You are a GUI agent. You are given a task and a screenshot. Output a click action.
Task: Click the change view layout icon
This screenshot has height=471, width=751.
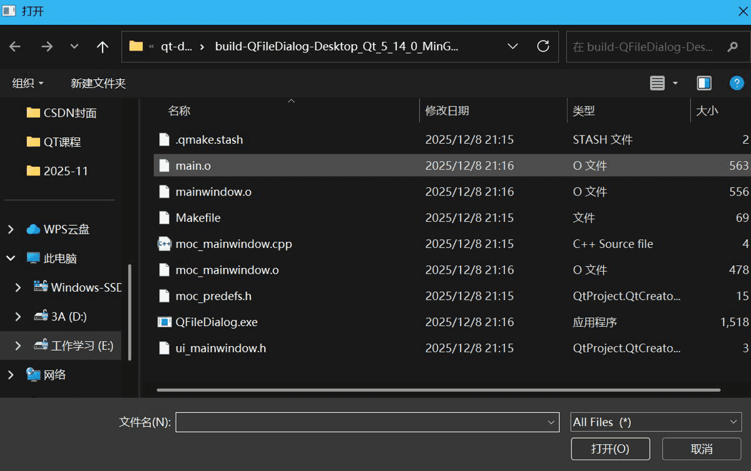coord(657,83)
